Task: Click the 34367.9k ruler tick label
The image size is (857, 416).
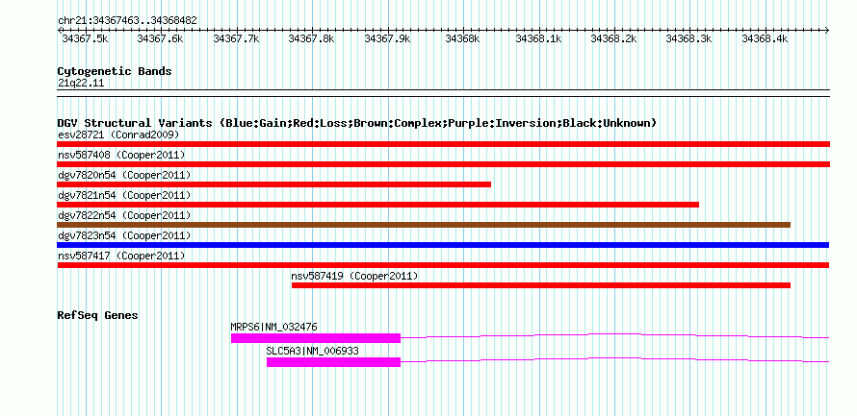Action: pyautogui.click(x=387, y=38)
